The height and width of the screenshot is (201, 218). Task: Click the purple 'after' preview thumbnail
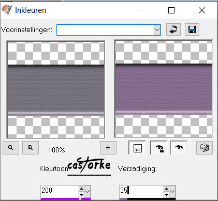point(164,89)
